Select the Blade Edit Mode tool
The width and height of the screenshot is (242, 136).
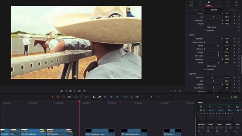69,97
